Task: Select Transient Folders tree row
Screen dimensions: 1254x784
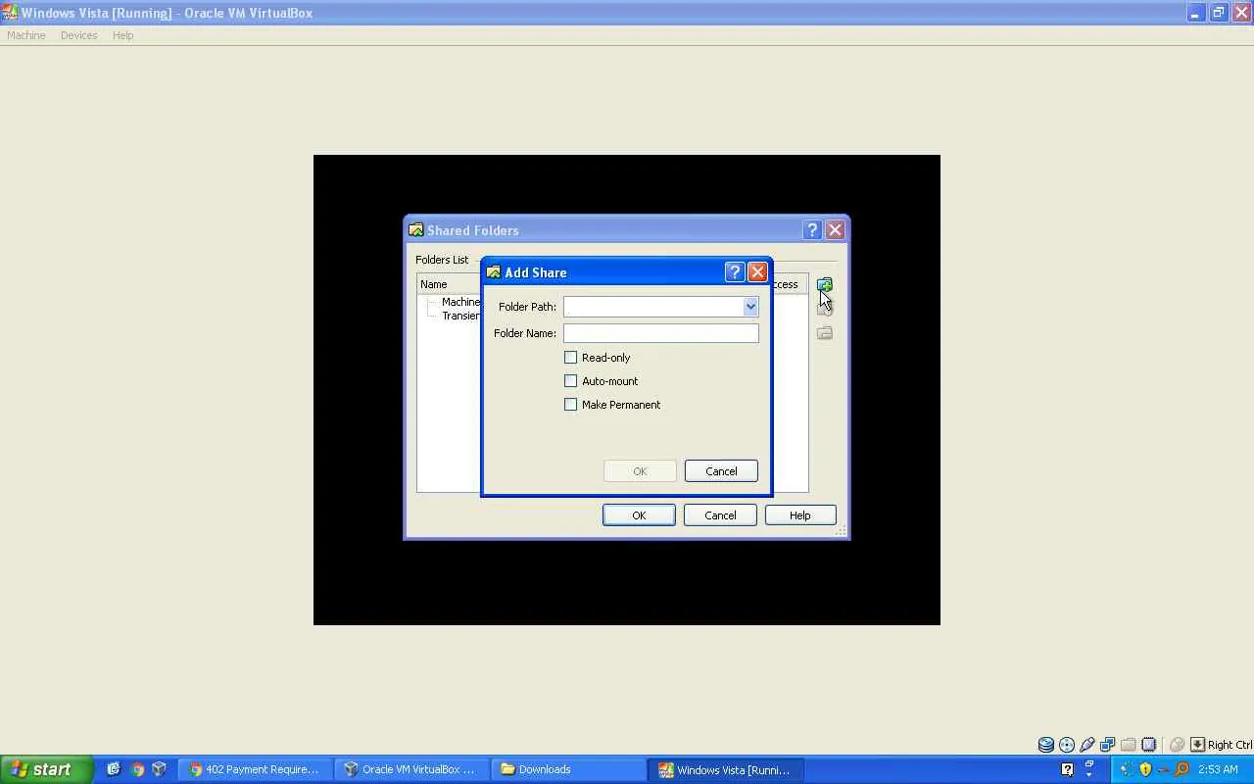Action: coord(460,316)
